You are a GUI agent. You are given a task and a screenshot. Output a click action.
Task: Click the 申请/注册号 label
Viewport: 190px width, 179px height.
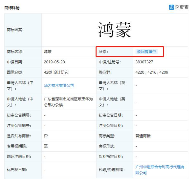pos(110,62)
